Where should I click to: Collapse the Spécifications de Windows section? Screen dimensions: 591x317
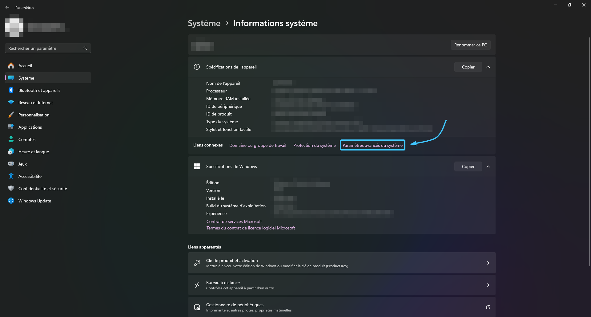pyautogui.click(x=488, y=166)
